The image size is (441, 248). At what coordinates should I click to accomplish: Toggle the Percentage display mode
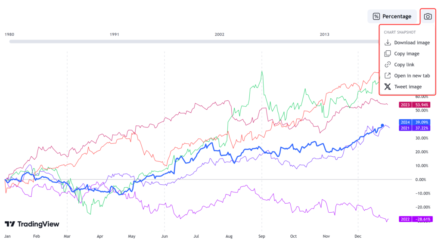[x=392, y=16]
